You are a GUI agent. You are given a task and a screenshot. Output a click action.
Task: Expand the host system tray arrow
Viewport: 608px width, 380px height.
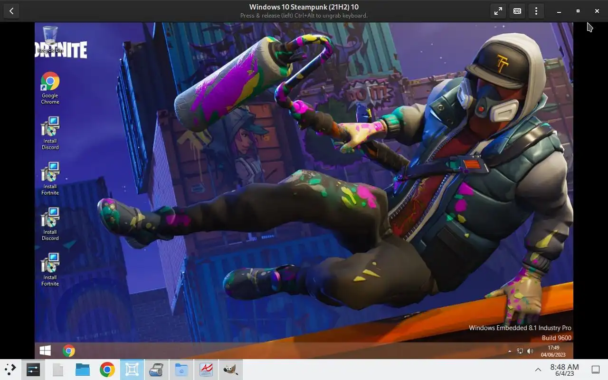pyautogui.click(x=538, y=370)
